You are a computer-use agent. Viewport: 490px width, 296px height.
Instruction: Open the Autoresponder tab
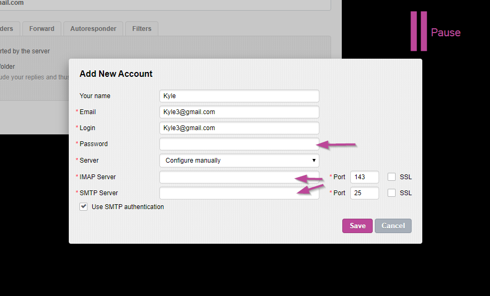click(x=93, y=29)
